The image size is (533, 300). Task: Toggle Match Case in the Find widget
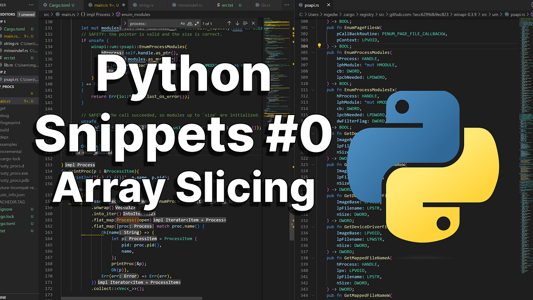[183, 23]
